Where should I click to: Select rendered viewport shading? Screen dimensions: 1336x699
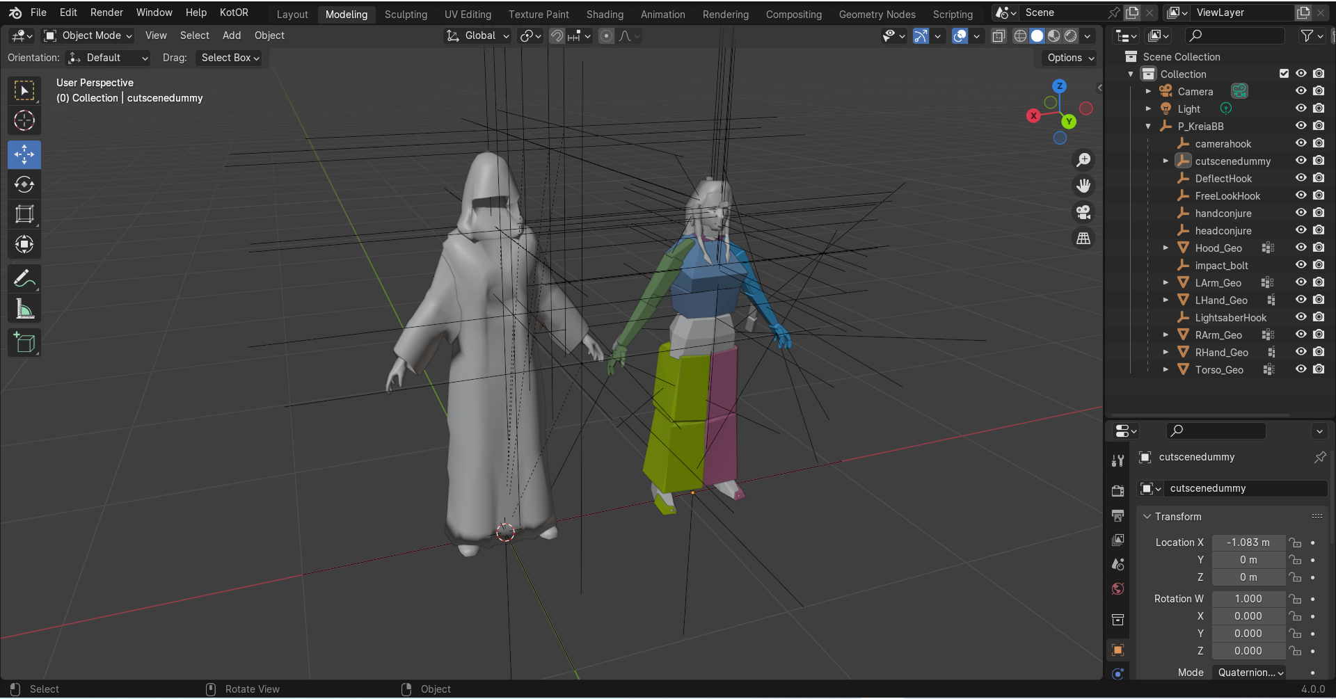point(1071,35)
